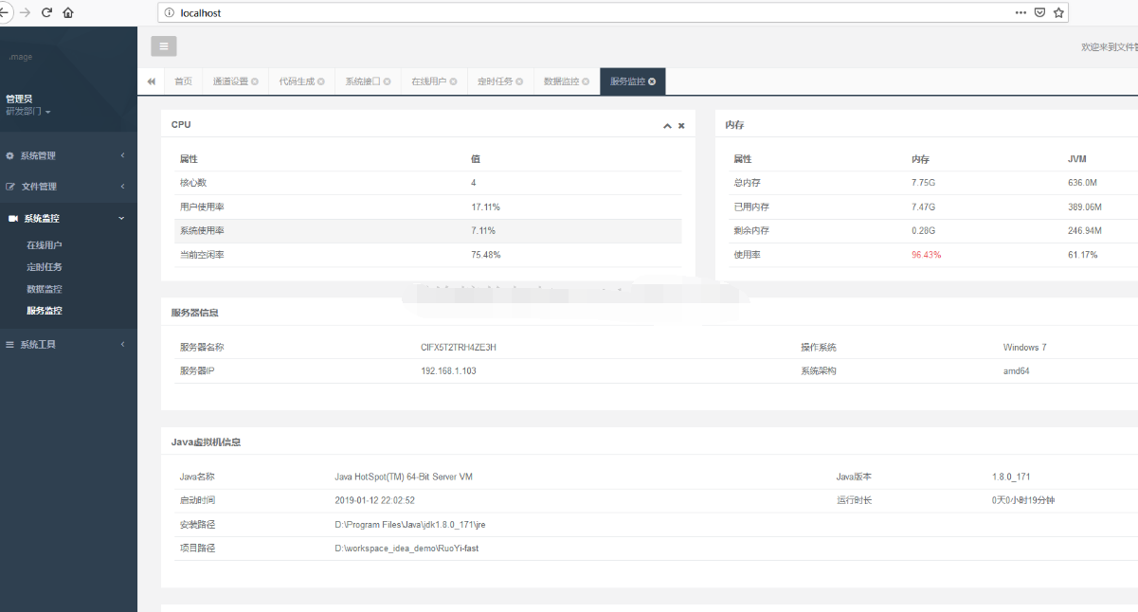The height and width of the screenshot is (612, 1138).
Task: Collapse the 系统监控 sidebar menu
Action: 68,218
